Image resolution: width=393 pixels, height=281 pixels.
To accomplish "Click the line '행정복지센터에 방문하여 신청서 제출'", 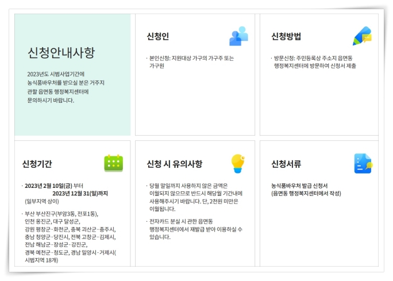I will [315, 66].
